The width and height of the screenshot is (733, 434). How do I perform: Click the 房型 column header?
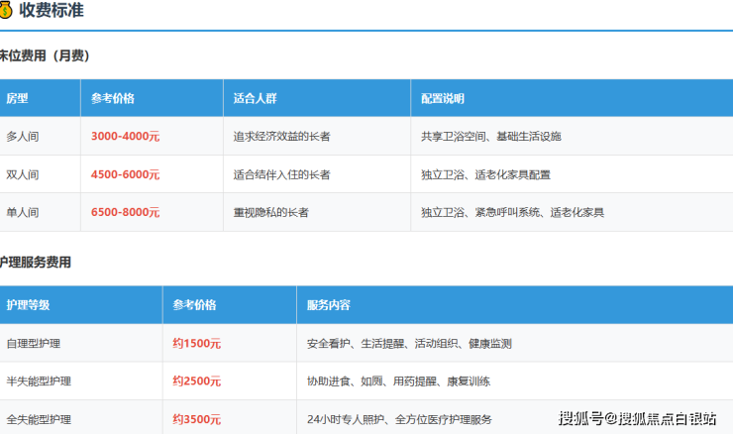(17, 99)
